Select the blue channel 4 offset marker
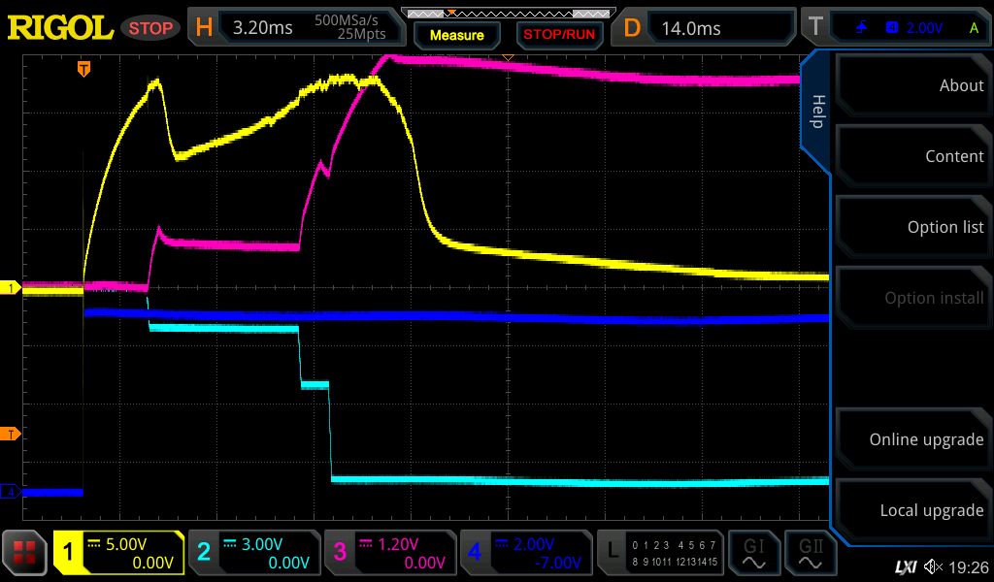Viewport: 994px width, 582px height. point(12,492)
